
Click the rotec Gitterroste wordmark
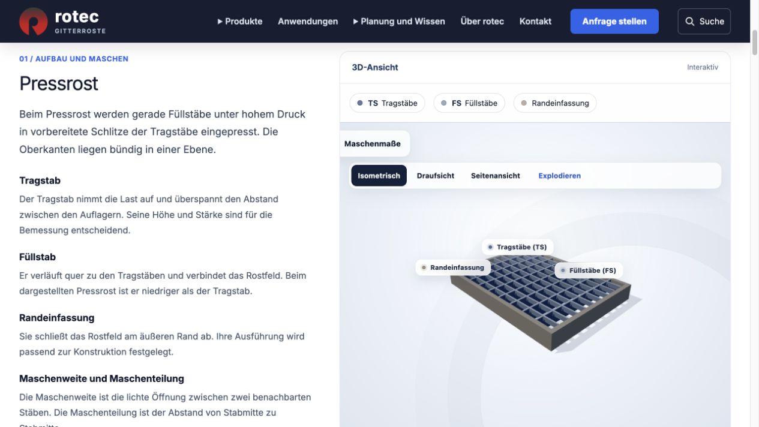(80, 22)
